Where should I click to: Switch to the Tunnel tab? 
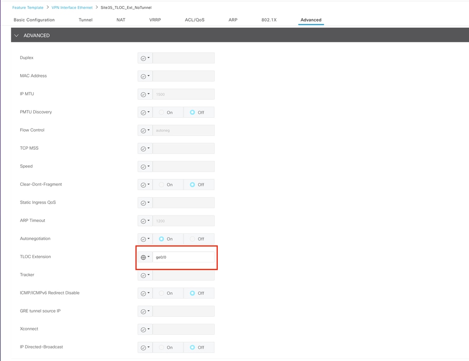pyautogui.click(x=85, y=20)
